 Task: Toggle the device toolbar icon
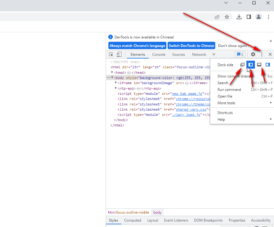click(119, 54)
